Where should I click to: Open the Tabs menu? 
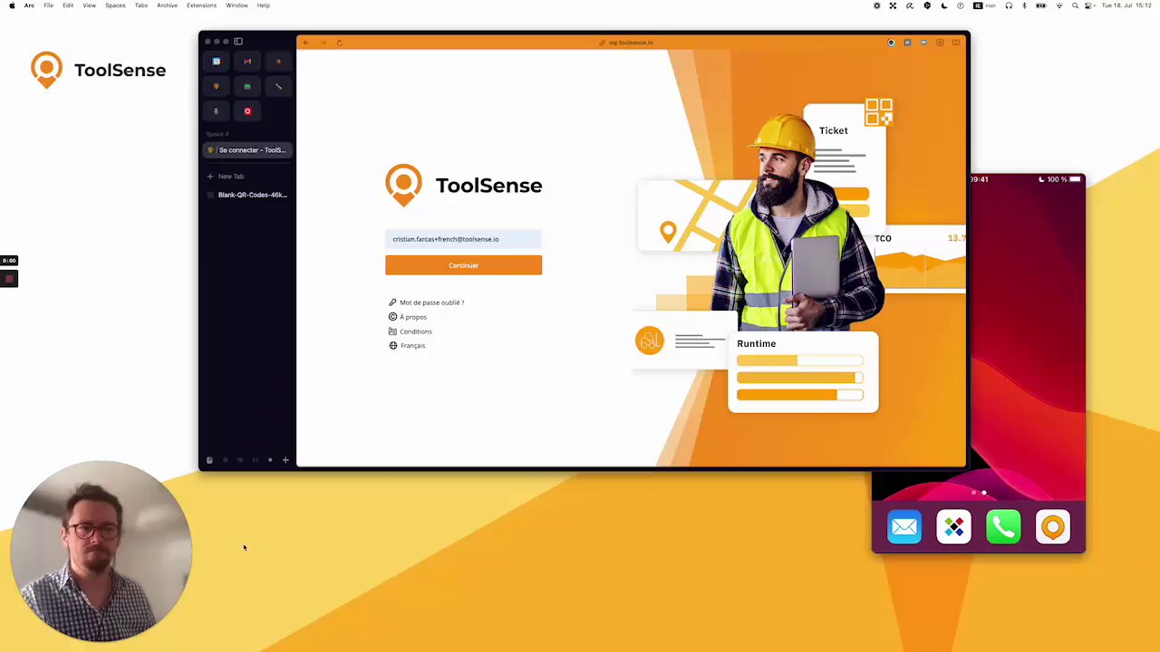(x=141, y=5)
